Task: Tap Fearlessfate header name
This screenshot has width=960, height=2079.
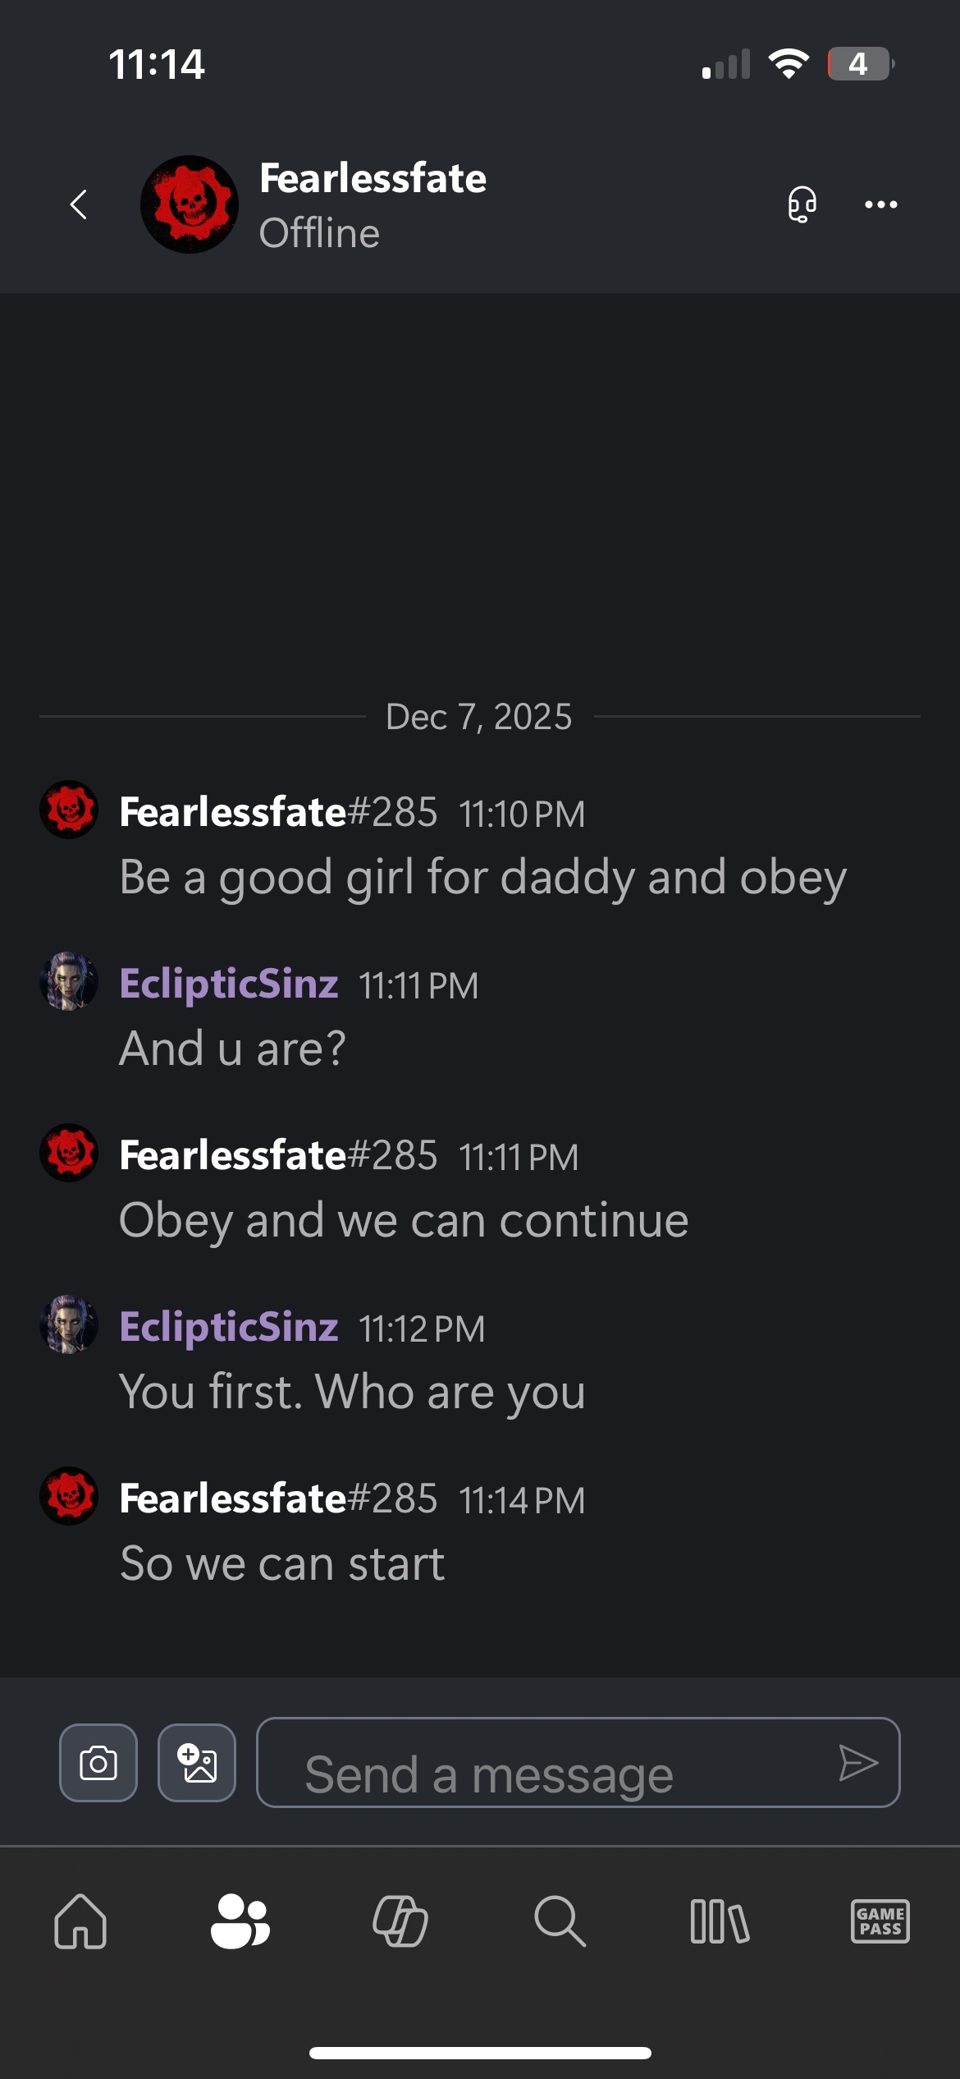Action: [373, 178]
